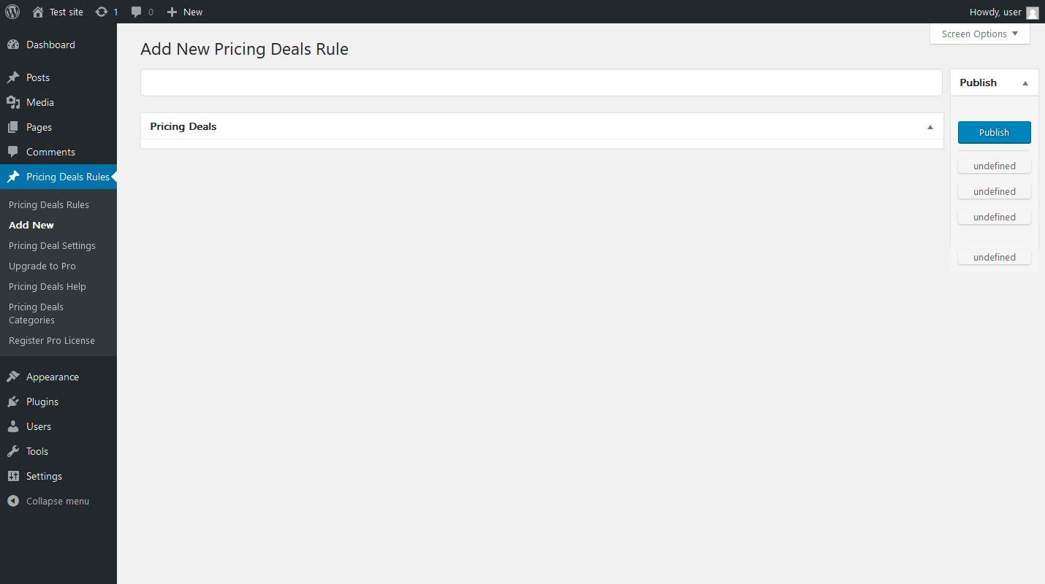Screen dimensions: 1045x584
Task: Click the Users person icon
Action: click(x=13, y=426)
